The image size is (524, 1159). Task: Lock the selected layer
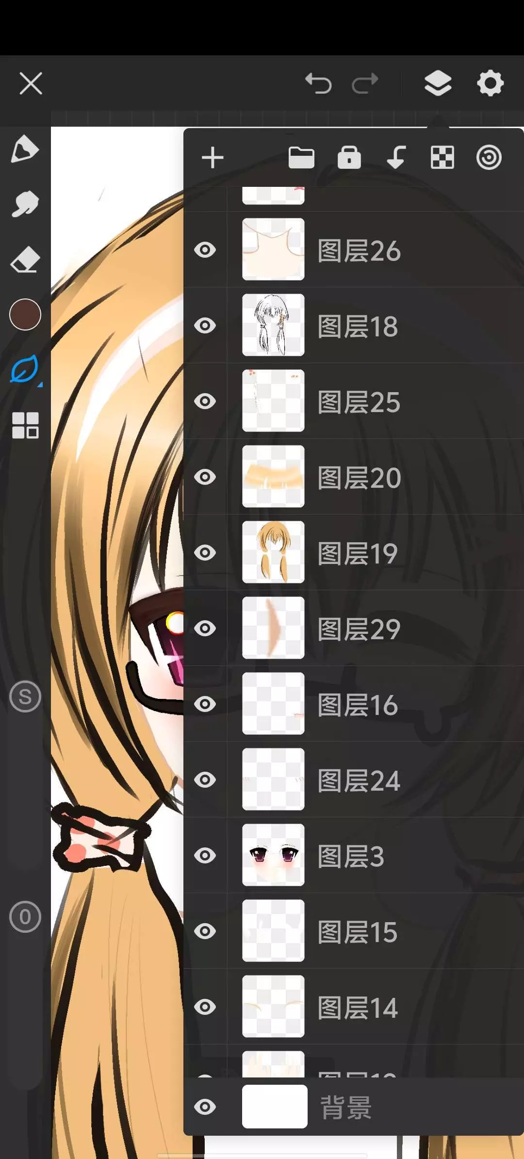[349, 158]
